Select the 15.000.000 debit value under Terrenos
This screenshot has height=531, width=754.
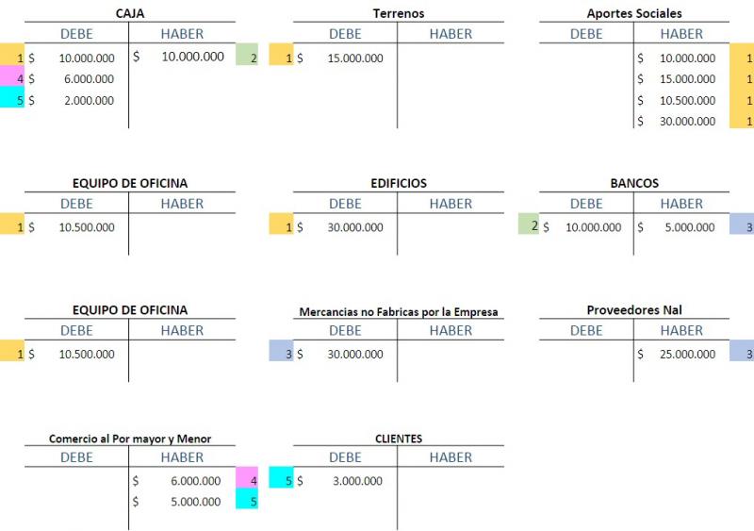(x=353, y=58)
